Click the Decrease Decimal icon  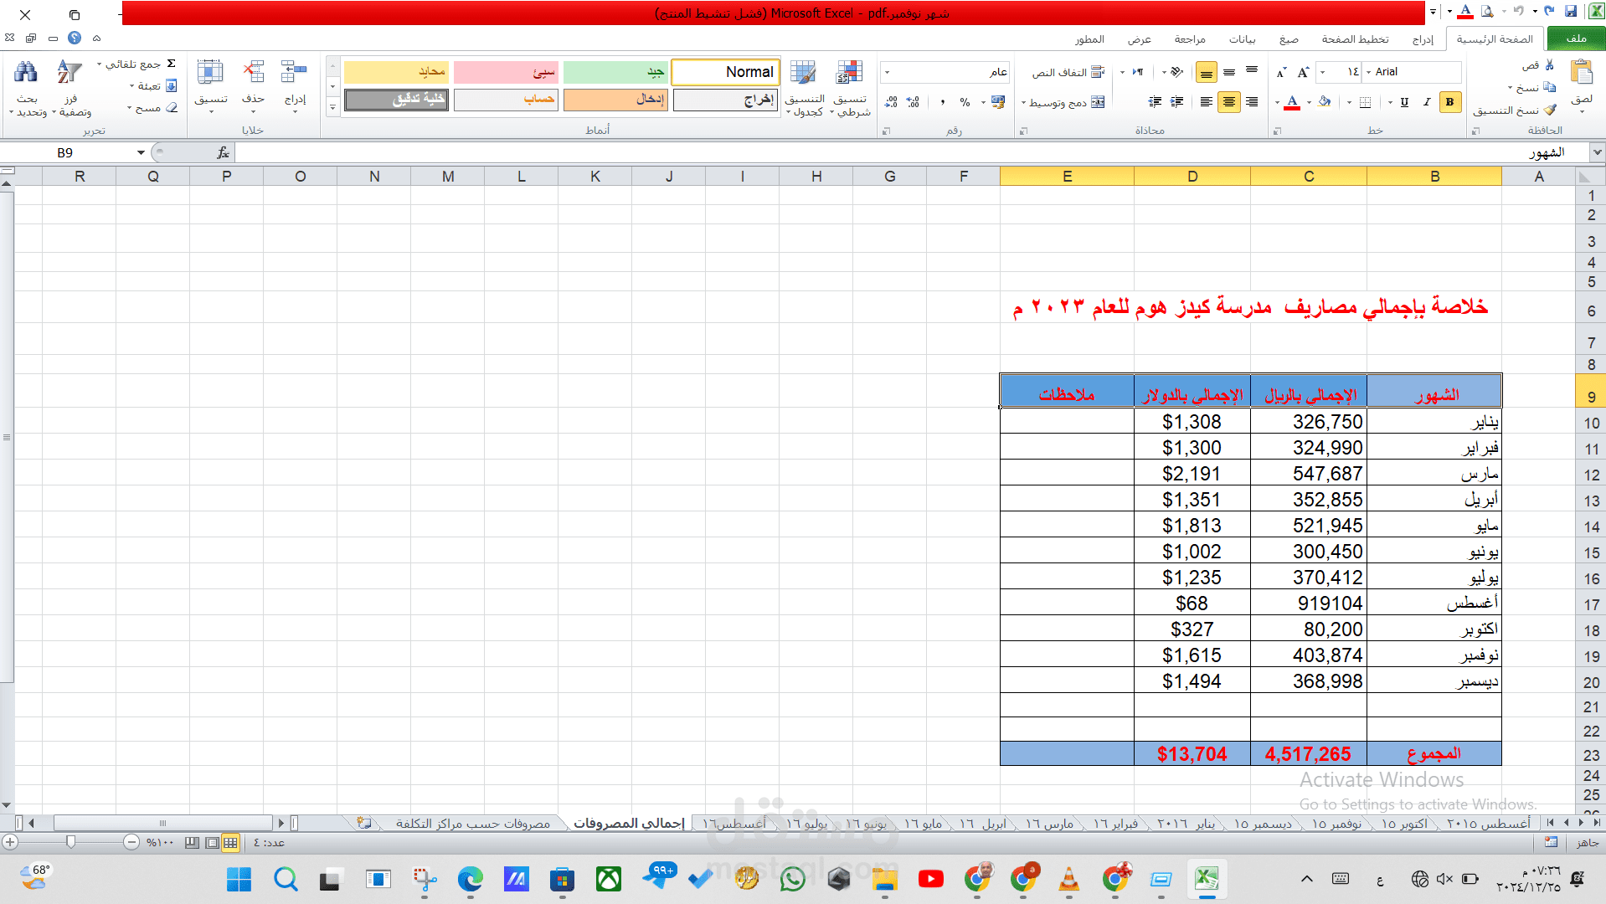(x=891, y=102)
